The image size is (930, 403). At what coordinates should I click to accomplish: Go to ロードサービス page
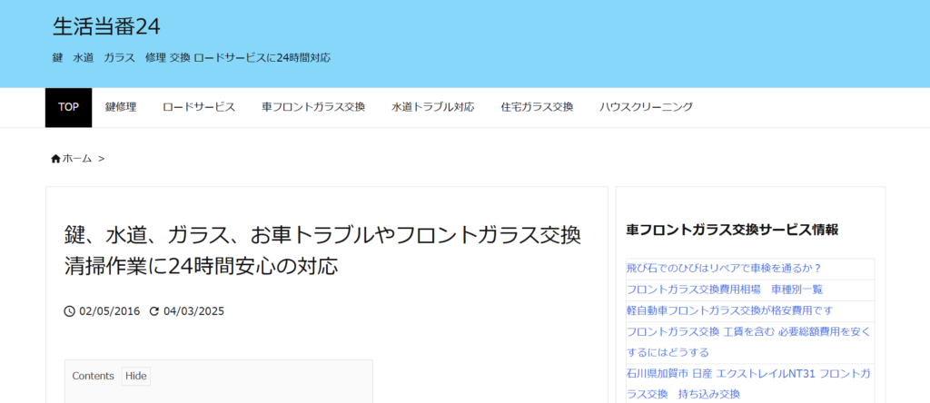tap(199, 107)
